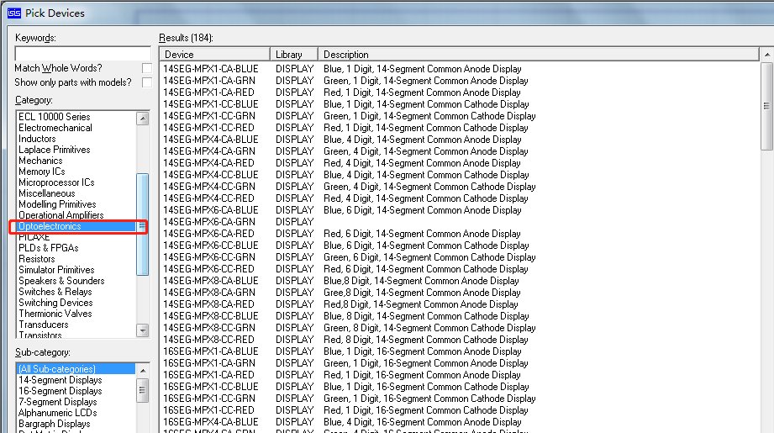Click the Keywords input field
This screenshot has width=774, height=433.
point(83,53)
